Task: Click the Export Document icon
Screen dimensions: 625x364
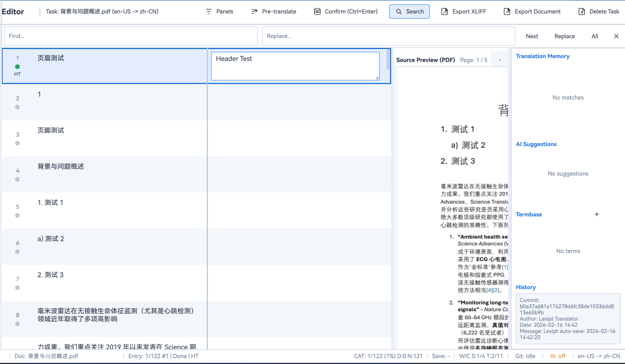Action: (x=507, y=11)
